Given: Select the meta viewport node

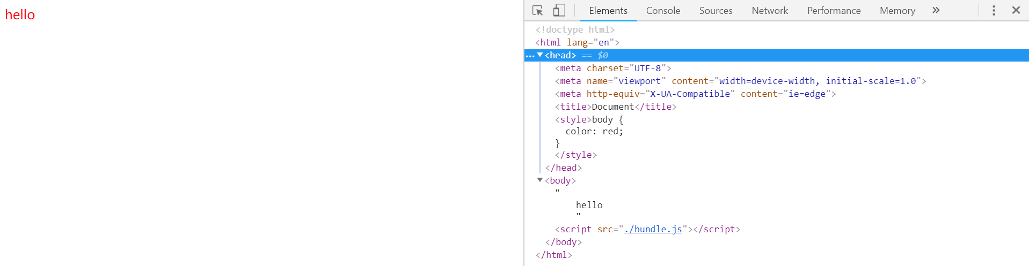Looking at the screenshot, I should [x=741, y=81].
